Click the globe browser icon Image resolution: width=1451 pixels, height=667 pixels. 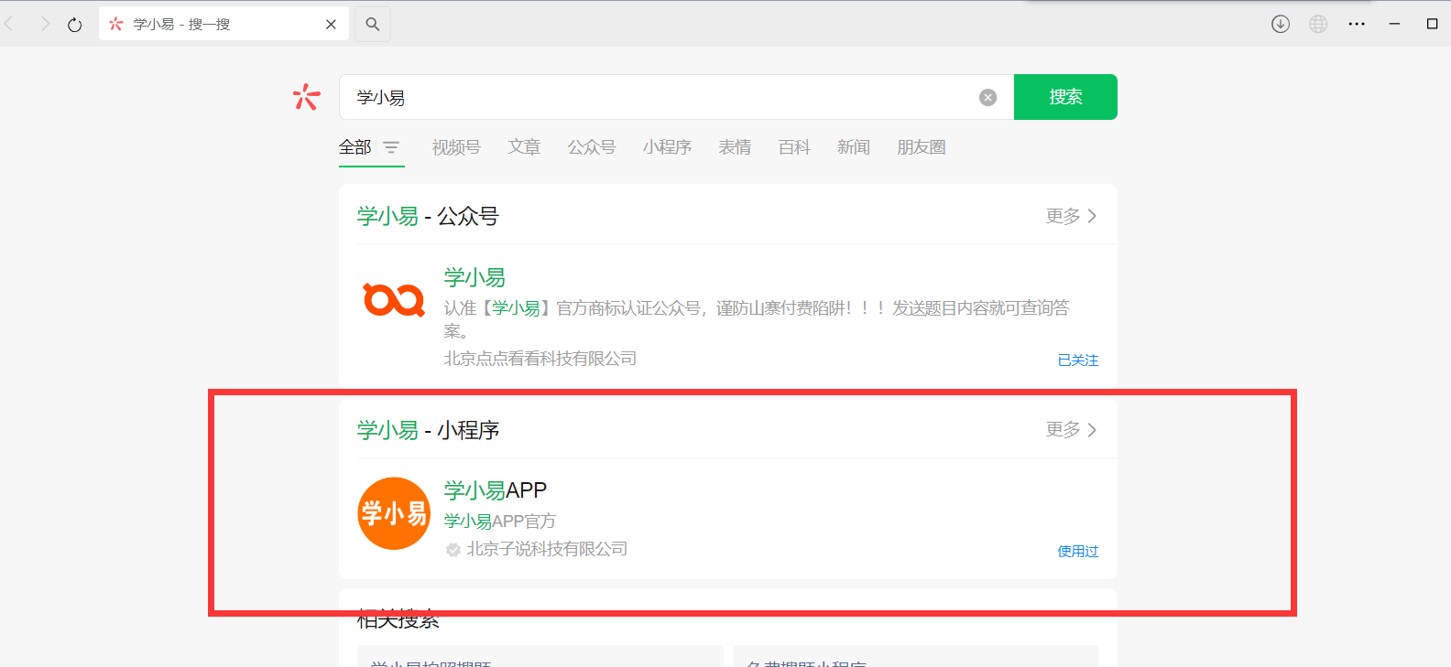pos(1318,25)
